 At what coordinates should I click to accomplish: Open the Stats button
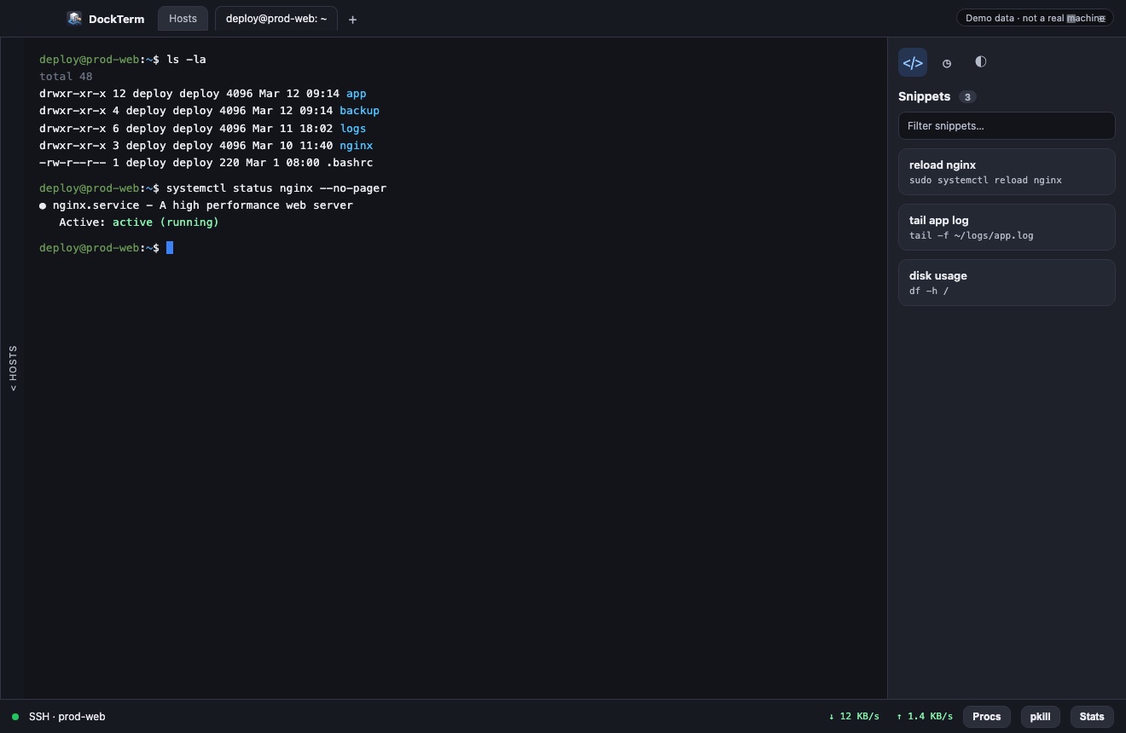(1092, 717)
